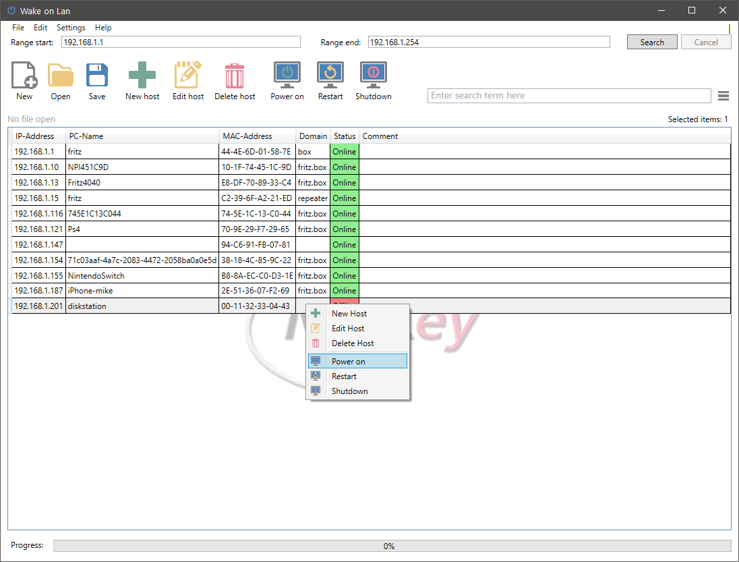The height and width of the screenshot is (562, 739).
Task: Click the monitor icon beside context-menu Restart
Action: pyautogui.click(x=316, y=376)
